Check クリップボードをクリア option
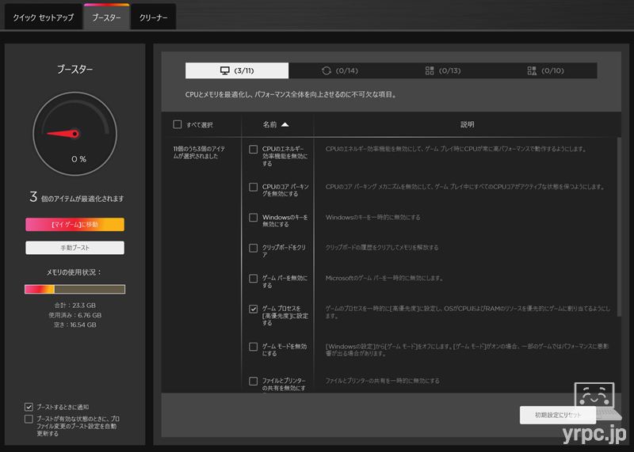 (x=253, y=248)
